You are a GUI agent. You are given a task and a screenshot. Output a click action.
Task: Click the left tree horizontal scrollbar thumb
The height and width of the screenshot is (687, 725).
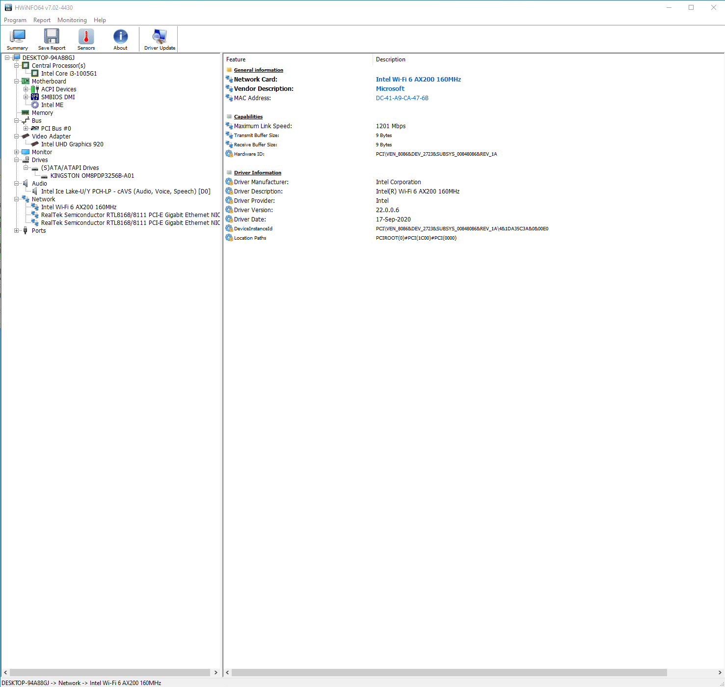(110, 672)
